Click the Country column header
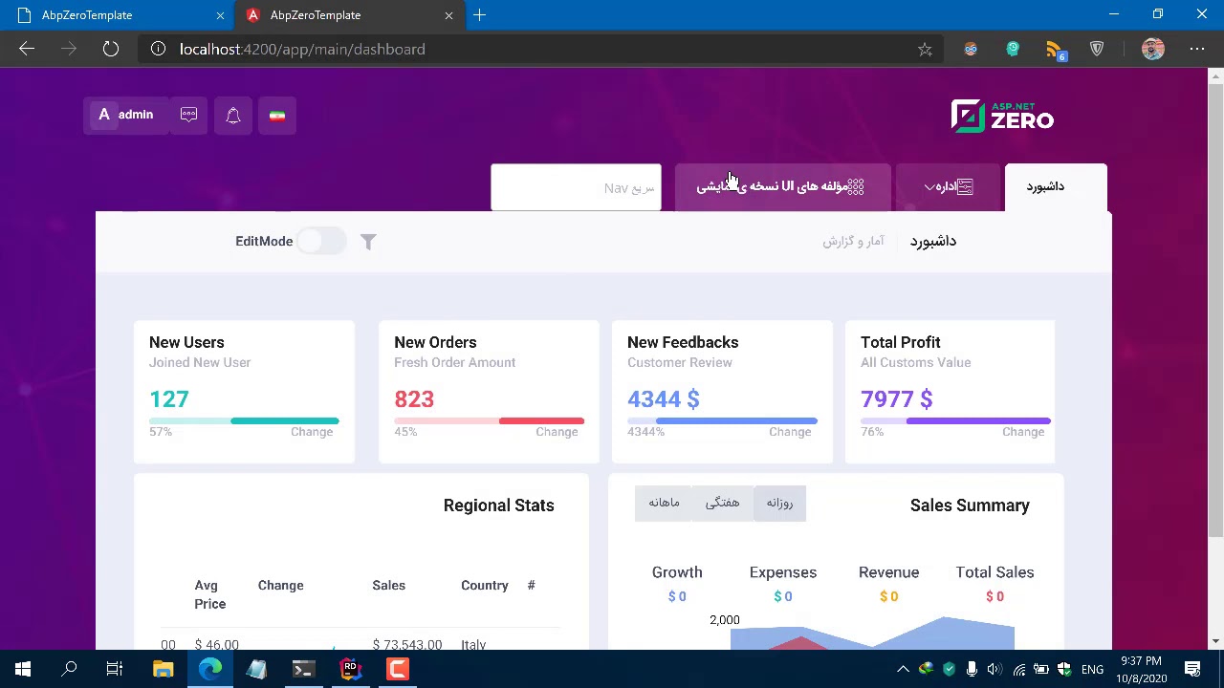The height and width of the screenshot is (688, 1224). (485, 586)
